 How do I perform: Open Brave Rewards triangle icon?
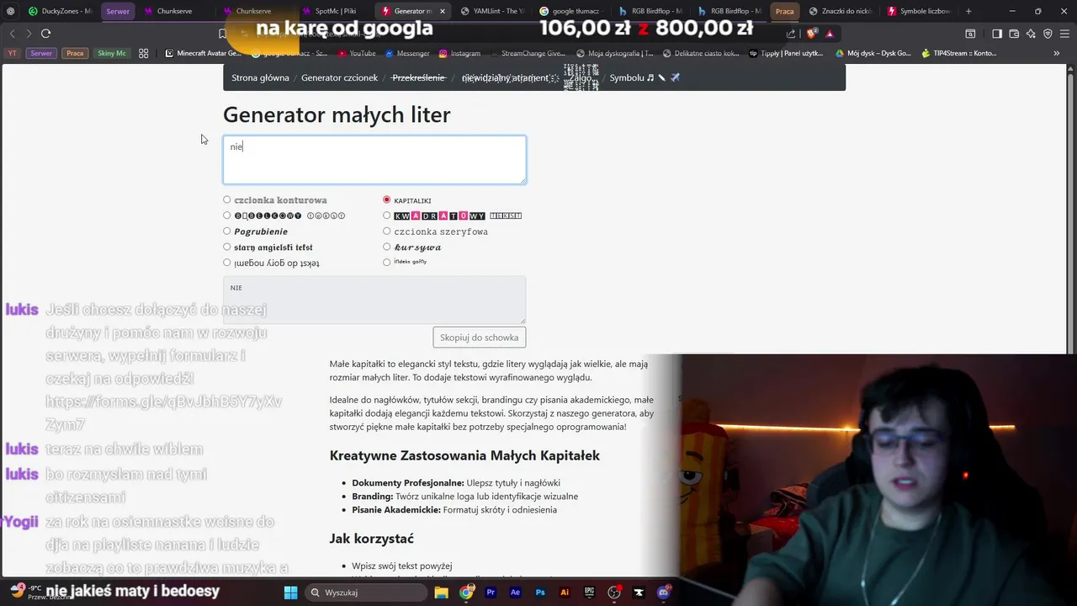coord(830,34)
